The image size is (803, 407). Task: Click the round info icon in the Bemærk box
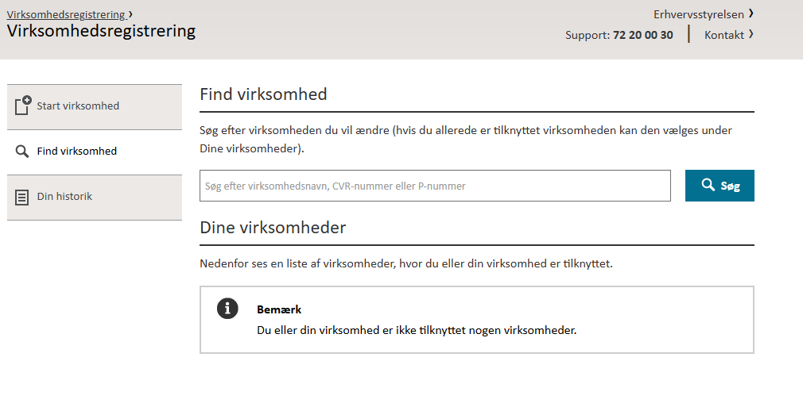227,309
